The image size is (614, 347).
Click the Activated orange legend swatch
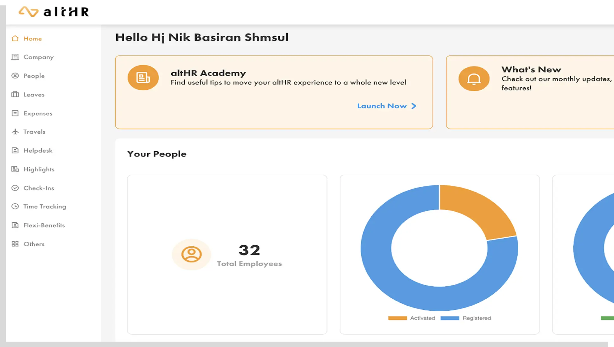coord(397,318)
